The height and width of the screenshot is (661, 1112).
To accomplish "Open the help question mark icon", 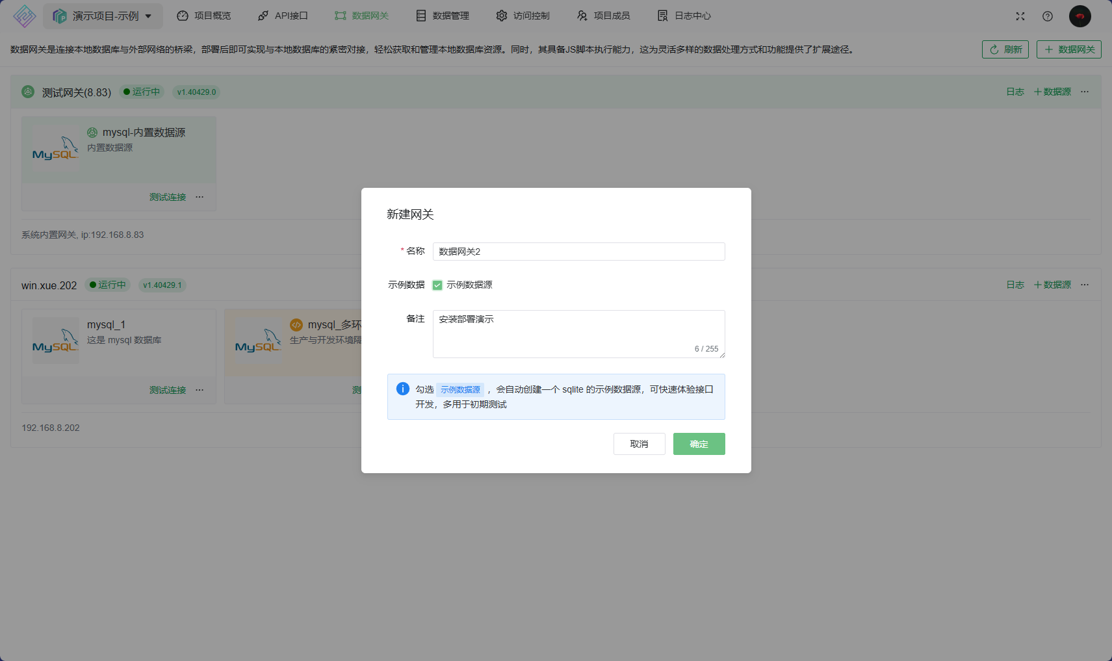I will pos(1048,16).
